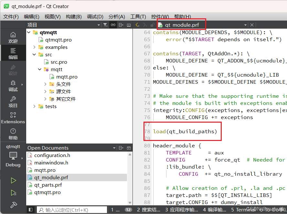Open the issues output pane 1
The width and height of the screenshot is (287, 214).
click(115, 210)
